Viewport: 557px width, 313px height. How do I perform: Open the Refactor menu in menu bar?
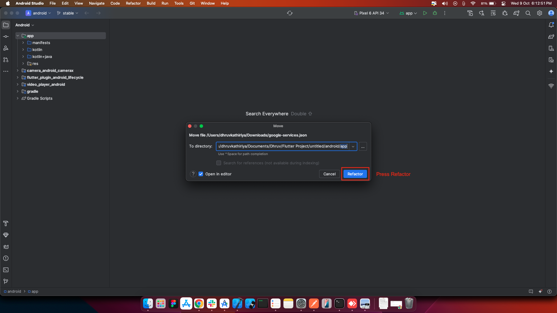tap(133, 3)
